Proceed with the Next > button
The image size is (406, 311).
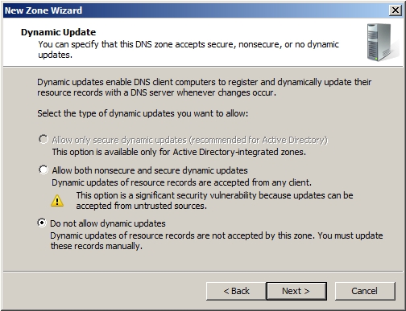click(x=296, y=291)
